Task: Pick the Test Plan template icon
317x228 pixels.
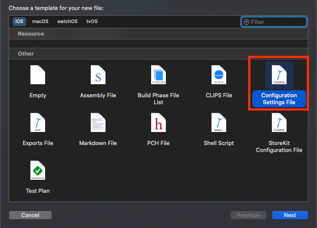Action: point(38,170)
